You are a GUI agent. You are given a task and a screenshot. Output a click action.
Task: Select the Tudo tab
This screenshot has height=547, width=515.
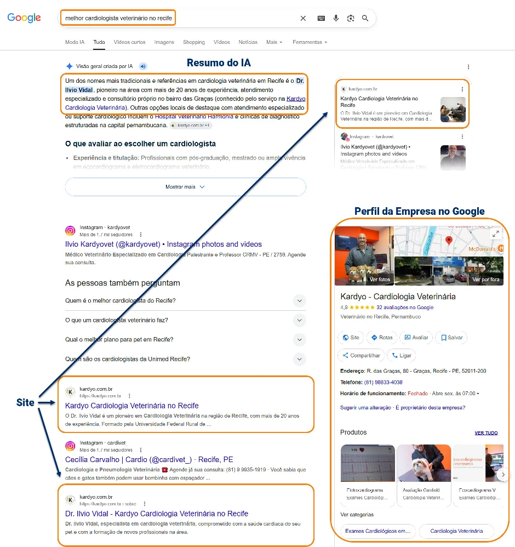pos(99,42)
